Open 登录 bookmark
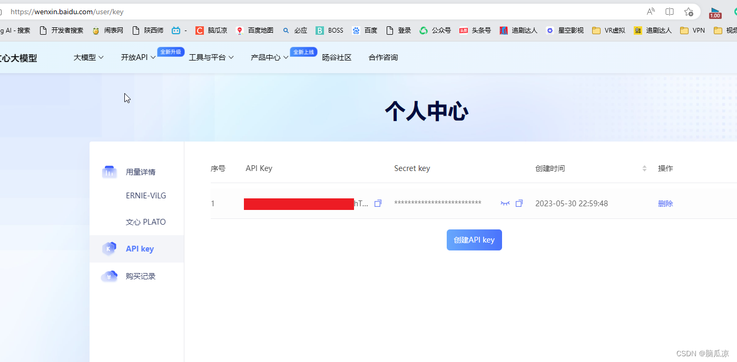 [398, 31]
